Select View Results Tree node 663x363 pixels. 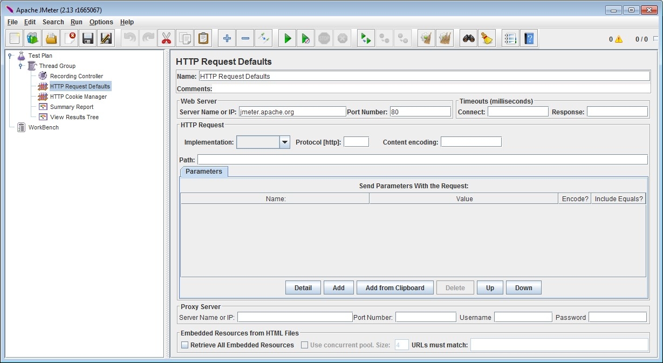[74, 117]
